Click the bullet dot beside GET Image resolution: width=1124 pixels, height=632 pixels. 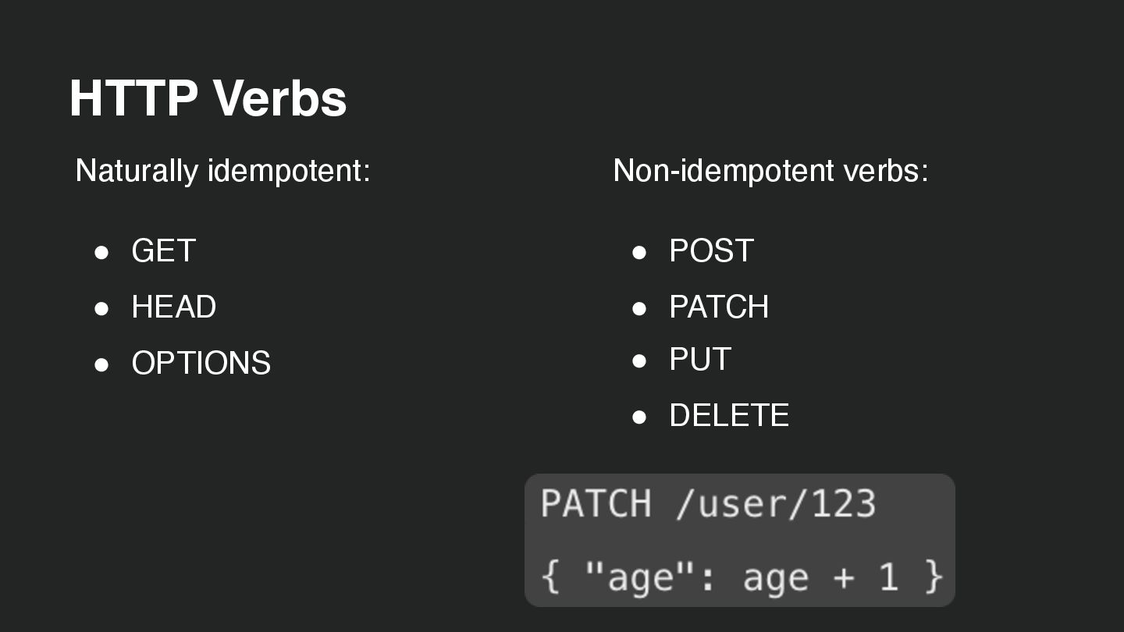[101, 252]
